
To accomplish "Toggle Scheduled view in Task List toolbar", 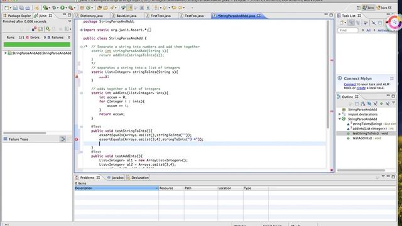I will click(357, 23).
